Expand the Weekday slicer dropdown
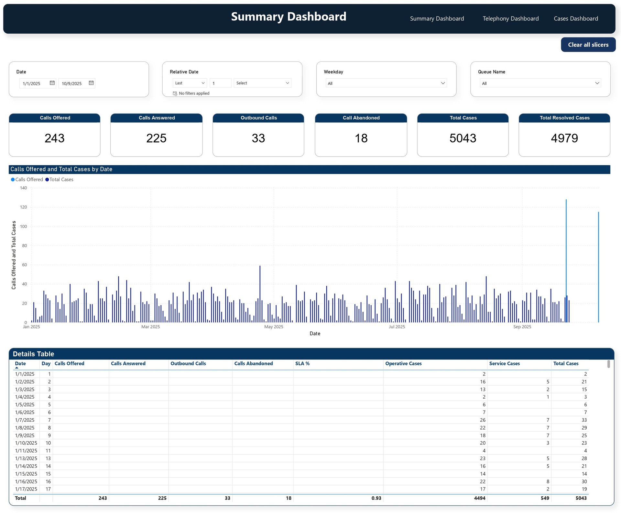The image size is (621, 519). 386,83
